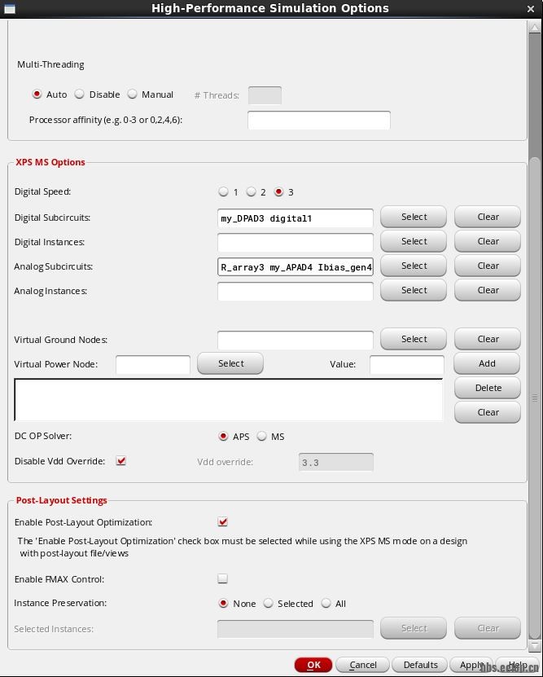This screenshot has height=677, width=543.
Task: Focus the Virtual Power Node field
Action: click(x=153, y=365)
